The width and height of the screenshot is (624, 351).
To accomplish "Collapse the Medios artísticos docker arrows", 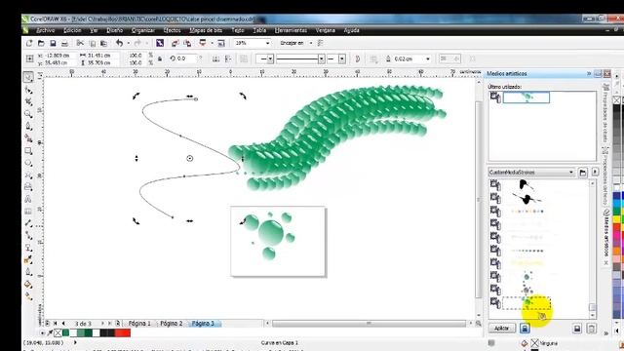I will [589, 74].
